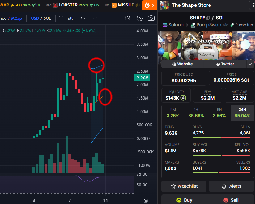Open the token Twitter link
The height and width of the screenshot is (204, 255).
pyautogui.click(x=225, y=64)
